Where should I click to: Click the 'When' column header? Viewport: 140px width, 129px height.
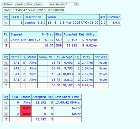73,17
